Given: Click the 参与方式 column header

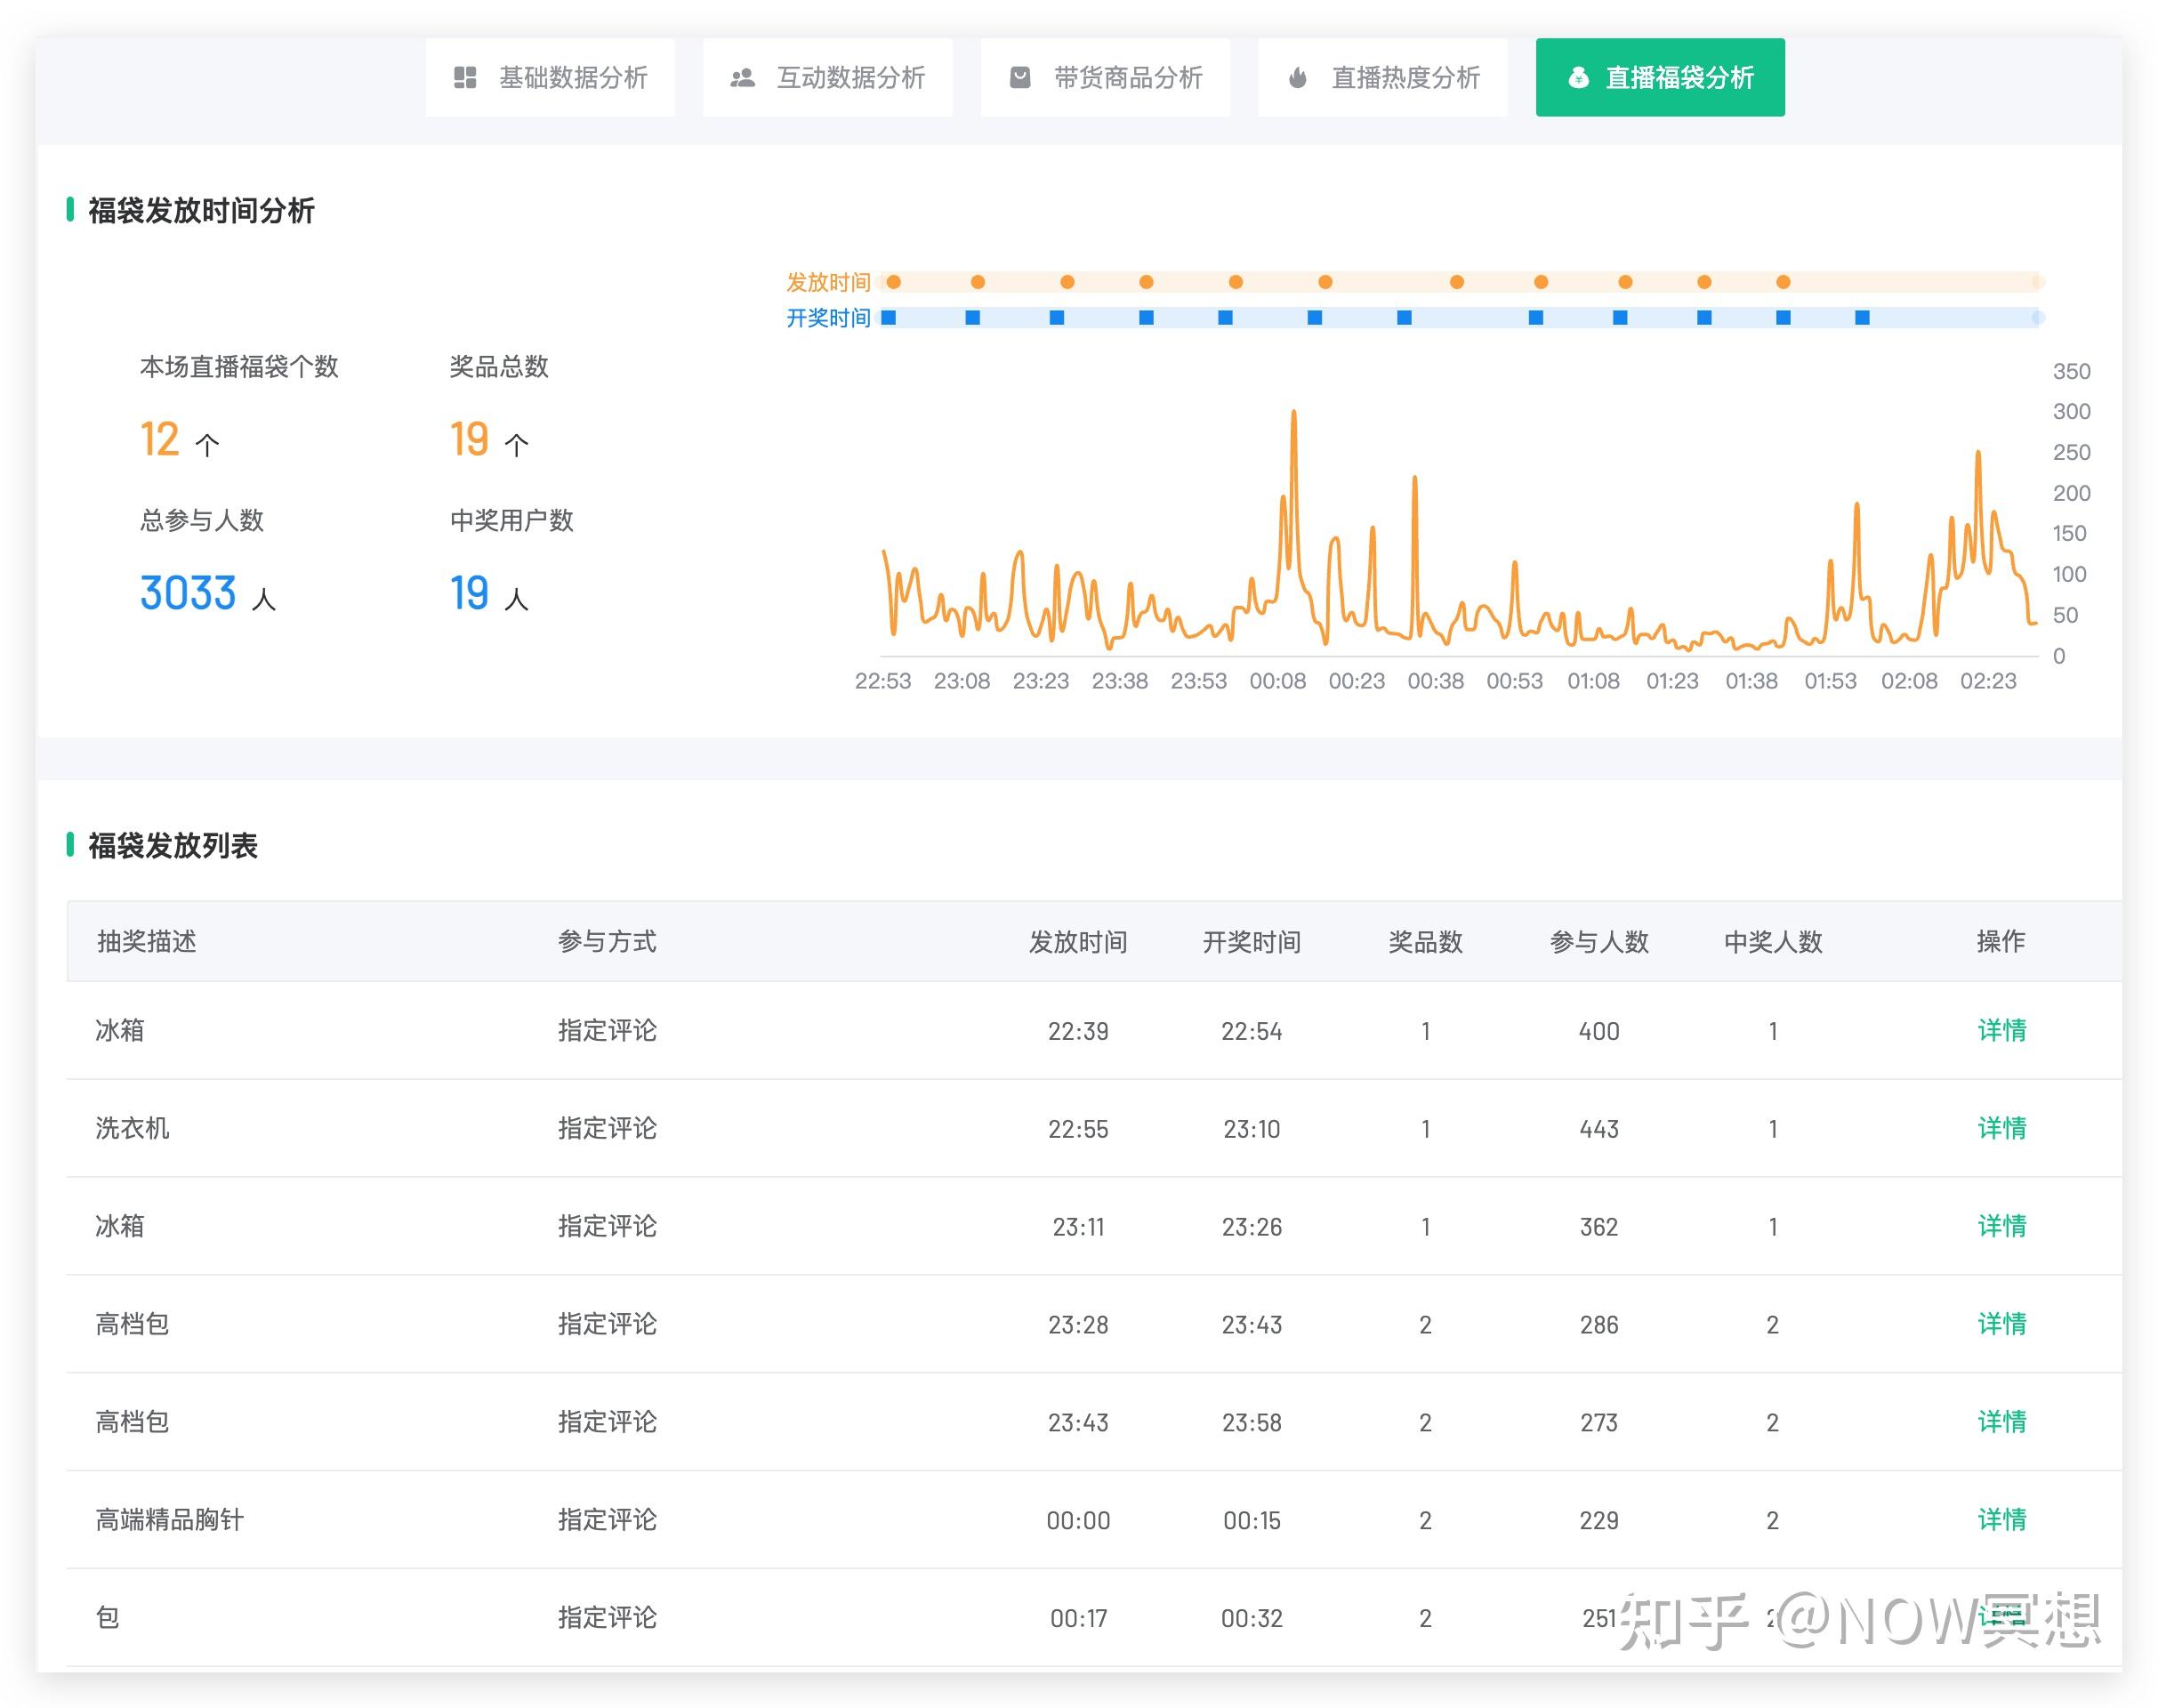Looking at the screenshot, I should point(607,942).
